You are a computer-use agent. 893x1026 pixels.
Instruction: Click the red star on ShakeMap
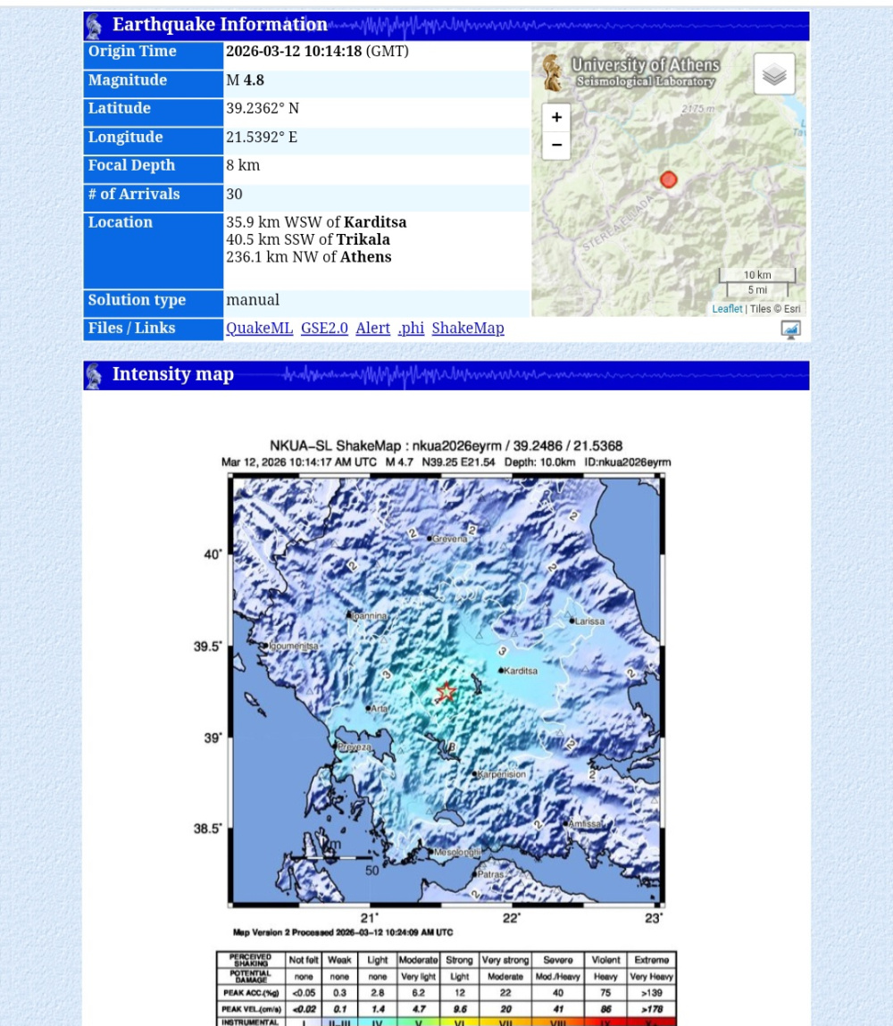(x=446, y=691)
